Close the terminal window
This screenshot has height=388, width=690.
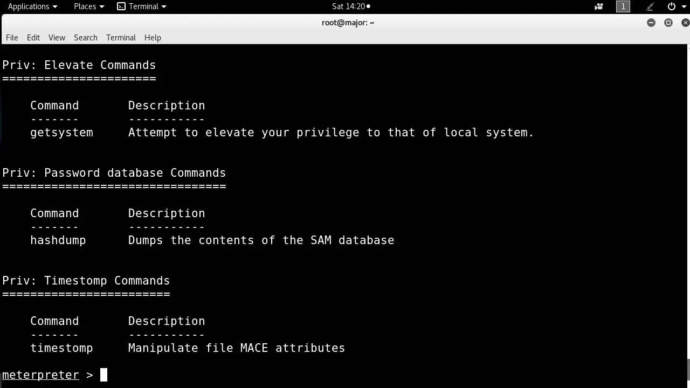tap(685, 23)
